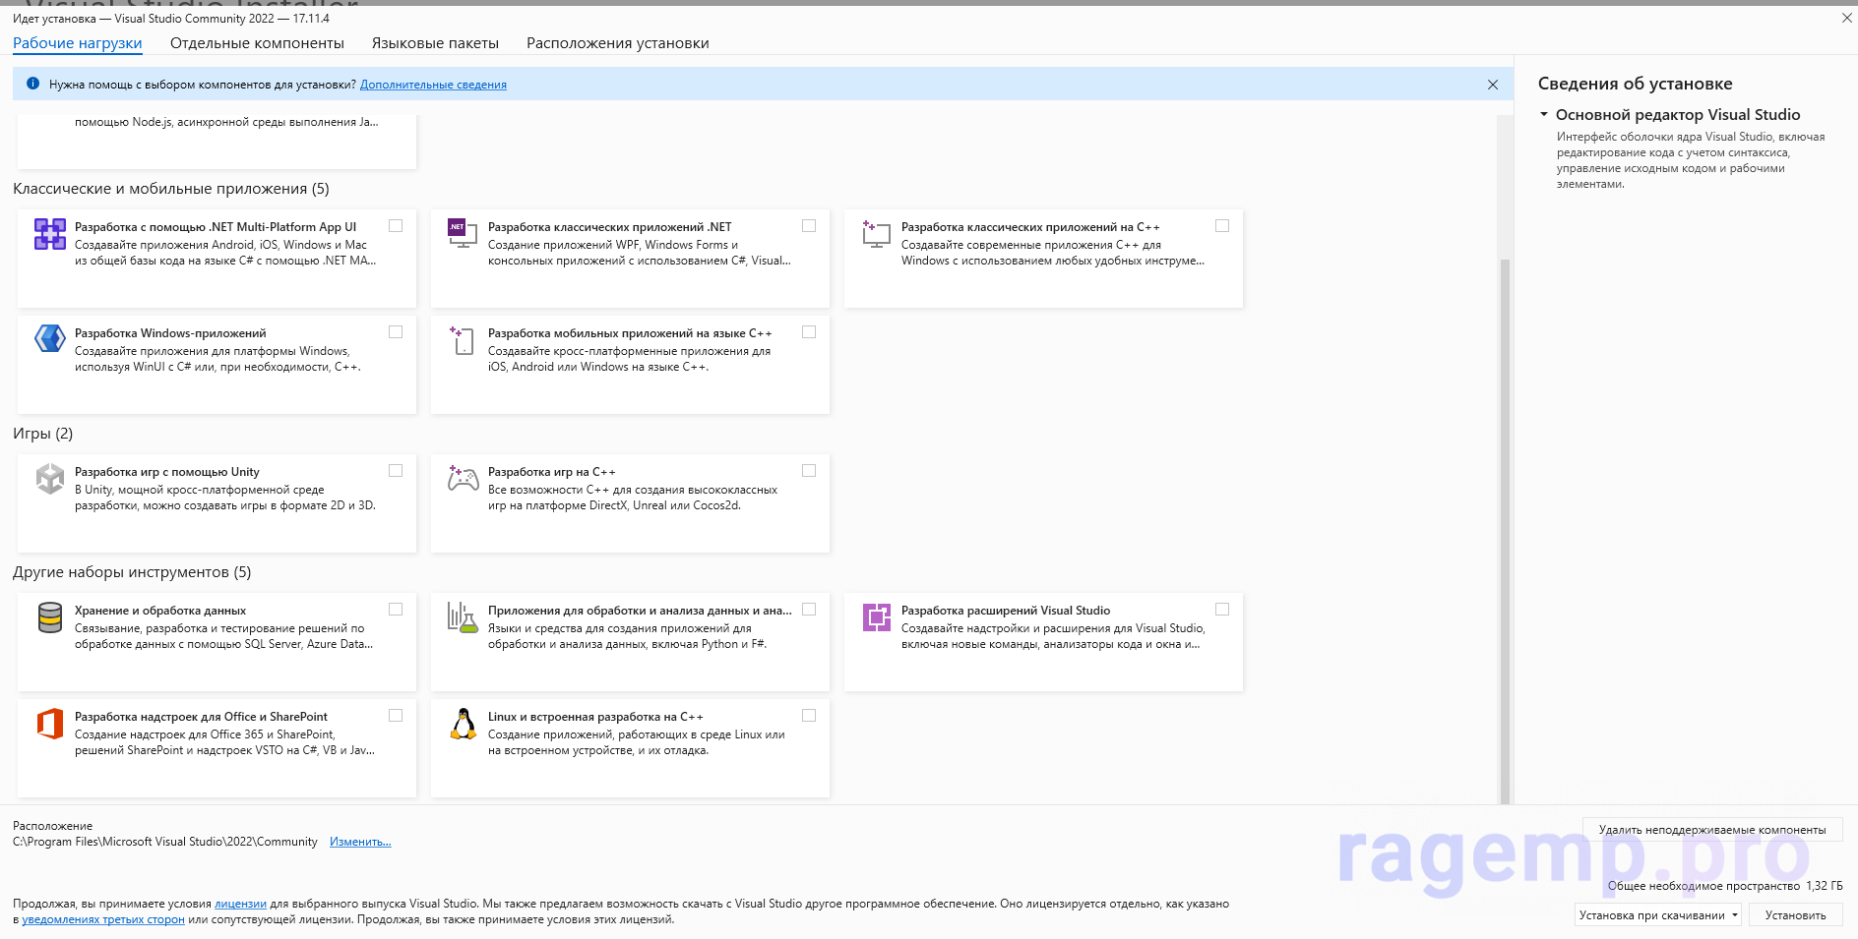Click the workloads list vertical scrollbar
The image size is (1858, 939).
[x=1505, y=531]
